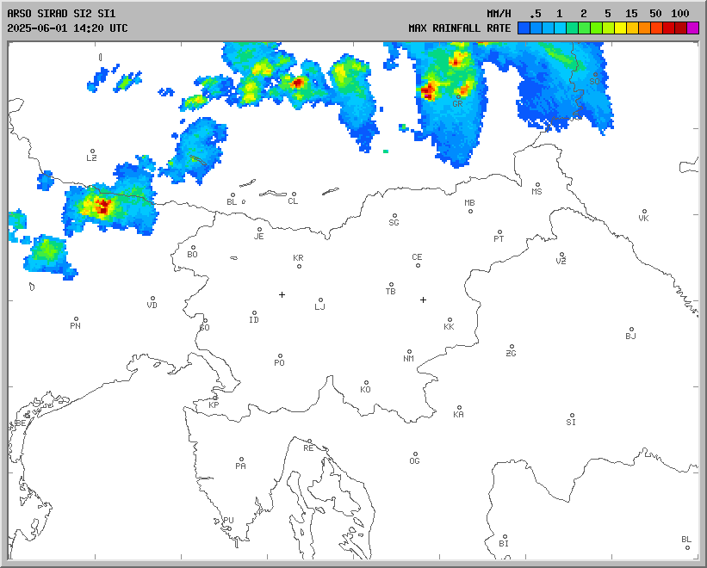Select the CE station circle
This screenshot has height=568, width=707.
418,264
